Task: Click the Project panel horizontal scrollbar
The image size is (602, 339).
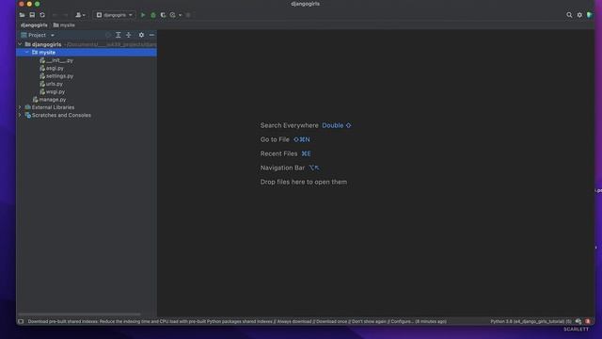Action: [x=79, y=315]
